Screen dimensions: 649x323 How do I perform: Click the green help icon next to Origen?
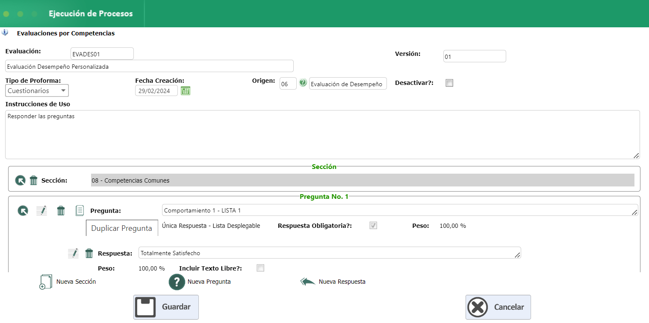click(303, 83)
